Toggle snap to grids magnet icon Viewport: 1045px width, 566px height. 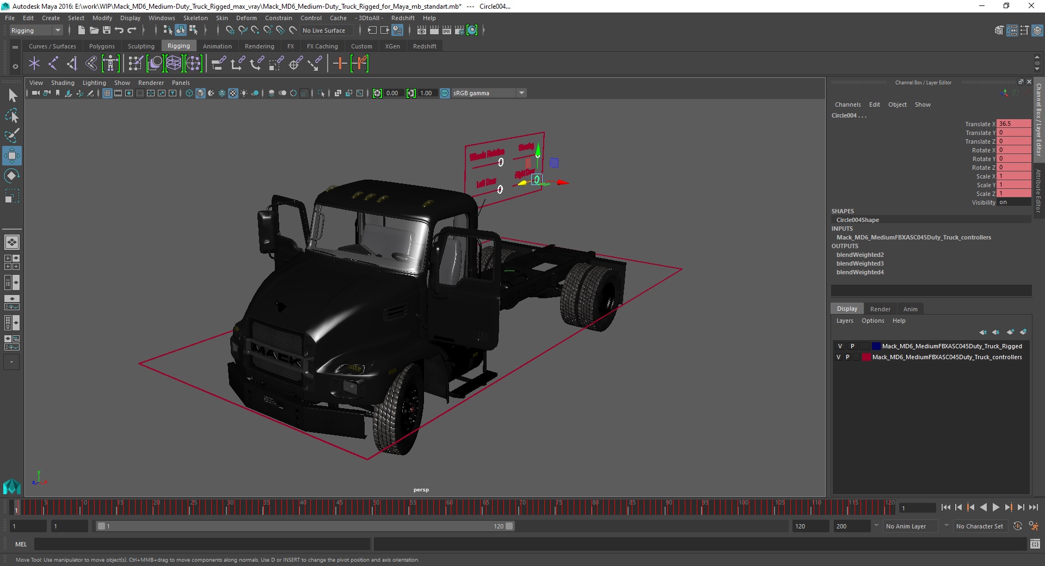(230, 30)
